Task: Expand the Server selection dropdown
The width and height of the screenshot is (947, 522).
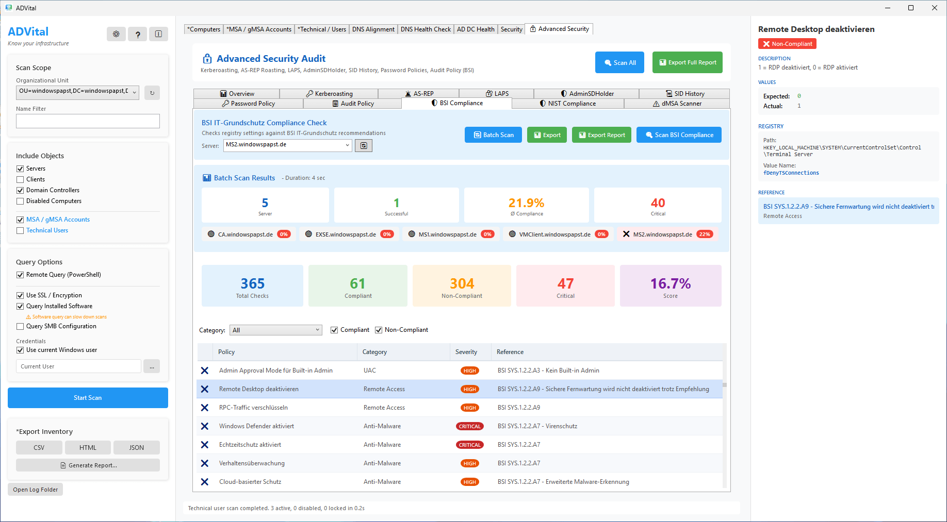Action: [x=347, y=145]
